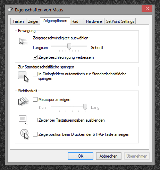The image size is (160, 170).
Task: Click the Lang label
Action: coord(95,107)
